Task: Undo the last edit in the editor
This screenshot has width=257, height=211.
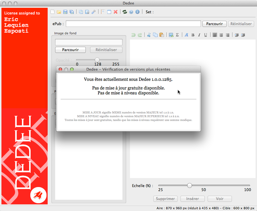Action: [x=133, y=35]
